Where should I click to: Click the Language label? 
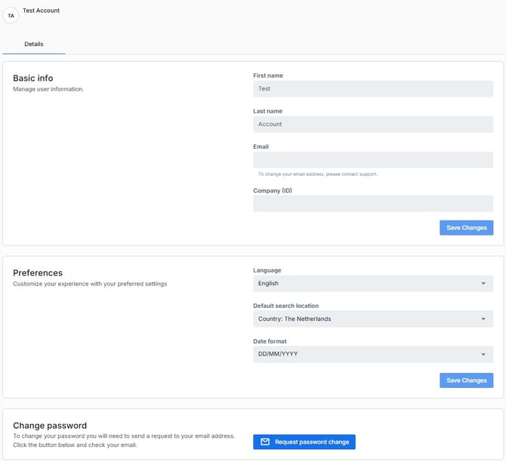(x=267, y=270)
